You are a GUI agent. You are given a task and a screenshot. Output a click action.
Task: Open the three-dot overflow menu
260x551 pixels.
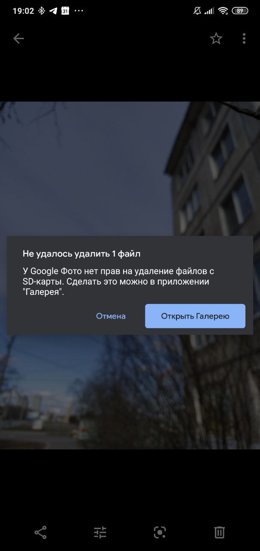tap(244, 39)
